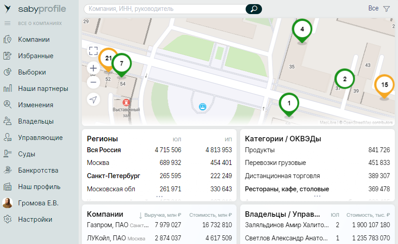Collapse sidebar with hamburger icon

pyautogui.click(x=7, y=23)
